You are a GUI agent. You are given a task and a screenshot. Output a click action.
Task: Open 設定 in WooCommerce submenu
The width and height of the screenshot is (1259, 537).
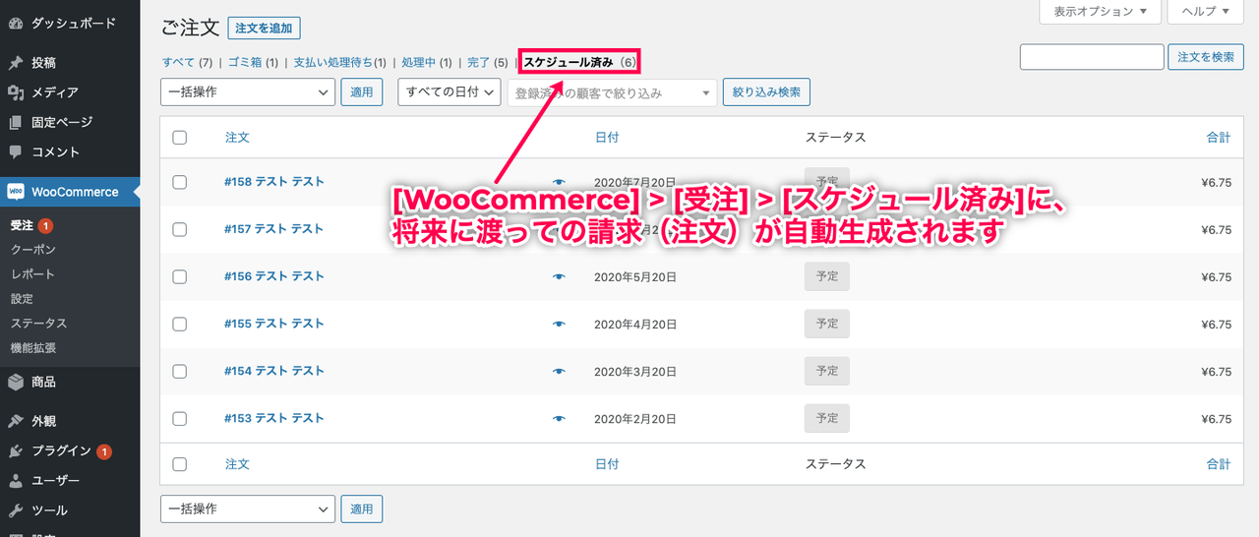pos(22,299)
